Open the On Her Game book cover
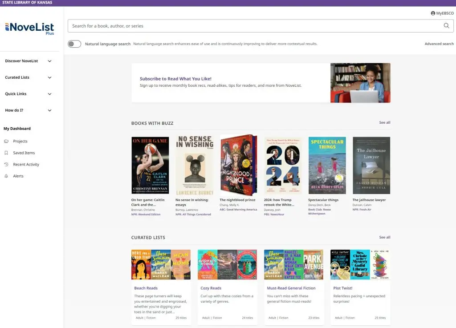This screenshot has width=456, height=328. (x=150, y=165)
